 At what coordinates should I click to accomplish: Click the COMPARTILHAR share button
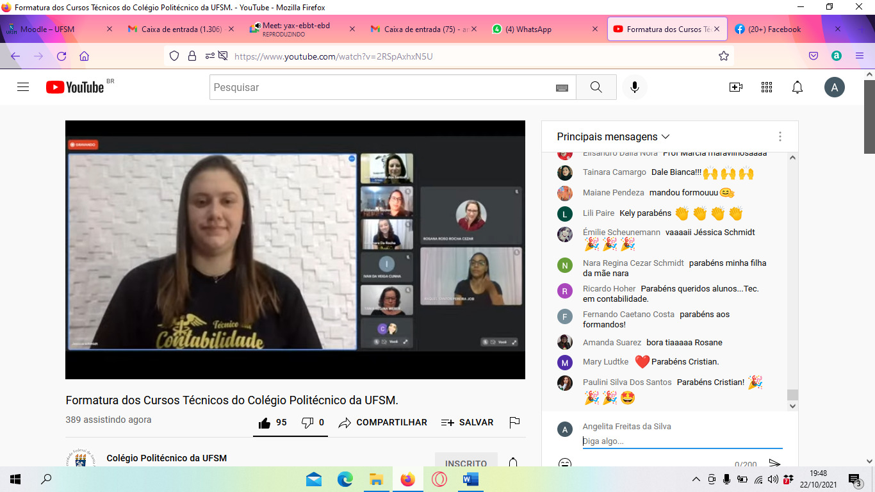click(x=383, y=423)
